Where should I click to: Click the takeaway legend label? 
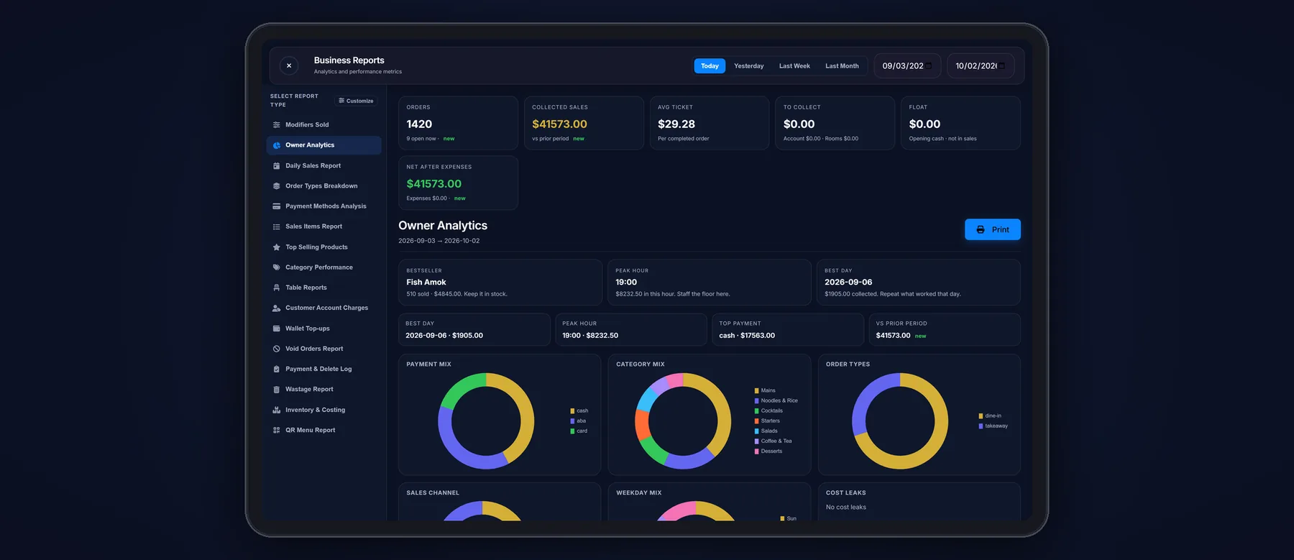[996, 426]
